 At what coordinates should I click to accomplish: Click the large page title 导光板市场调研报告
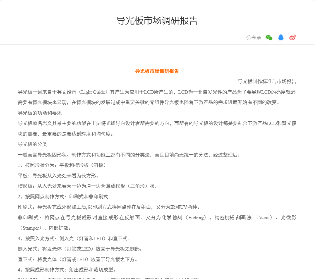point(157,21)
